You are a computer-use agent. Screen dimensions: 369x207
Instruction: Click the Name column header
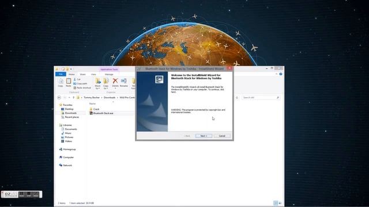pos(92,103)
